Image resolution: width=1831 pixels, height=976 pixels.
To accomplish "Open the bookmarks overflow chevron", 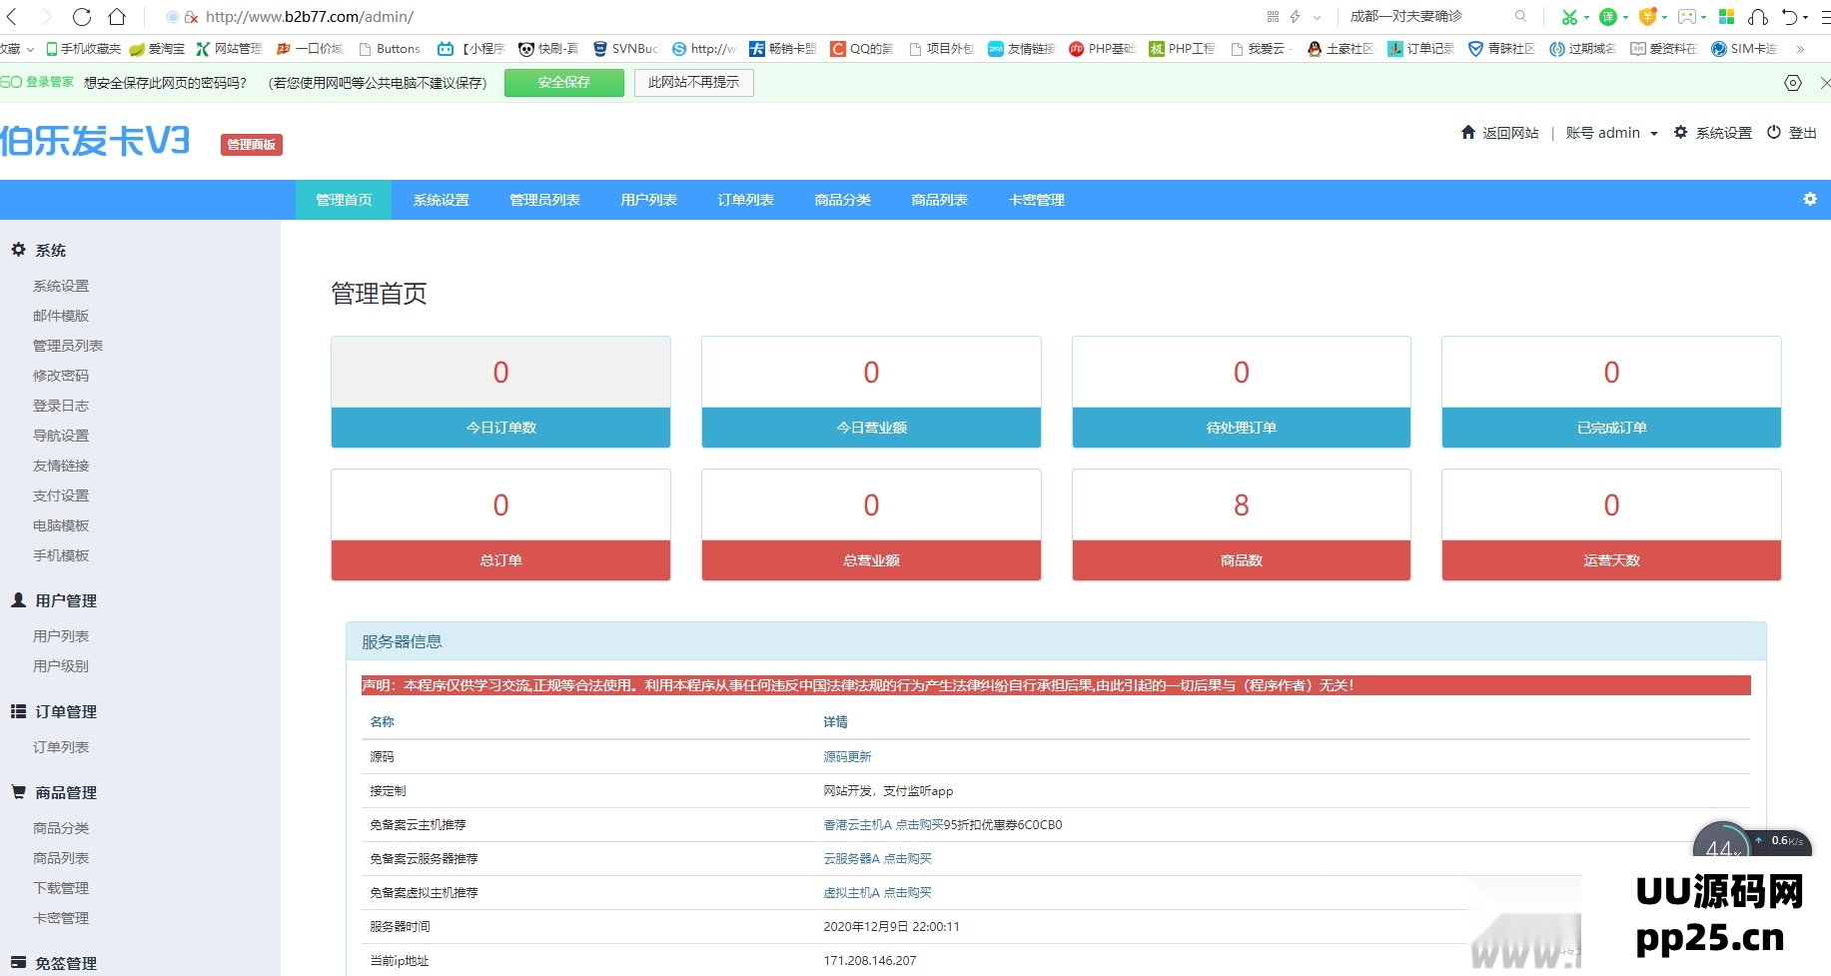I will [1802, 48].
